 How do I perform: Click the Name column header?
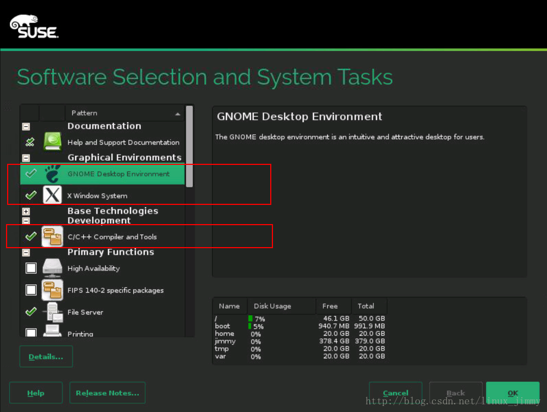(x=230, y=306)
